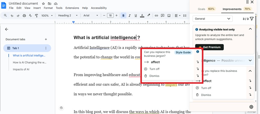
Task: Toggle bold formatting
Action: (x=123, y=16)
